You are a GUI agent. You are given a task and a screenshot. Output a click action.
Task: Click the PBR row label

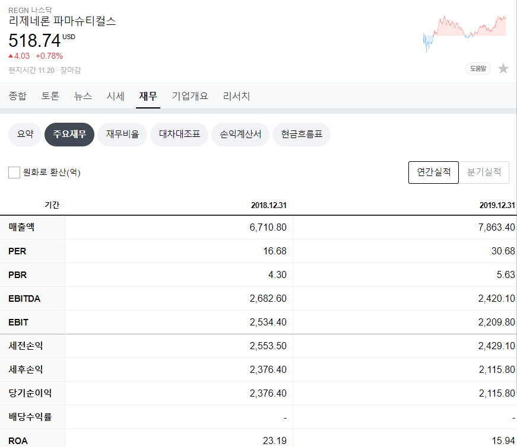(x=17, y=274)
